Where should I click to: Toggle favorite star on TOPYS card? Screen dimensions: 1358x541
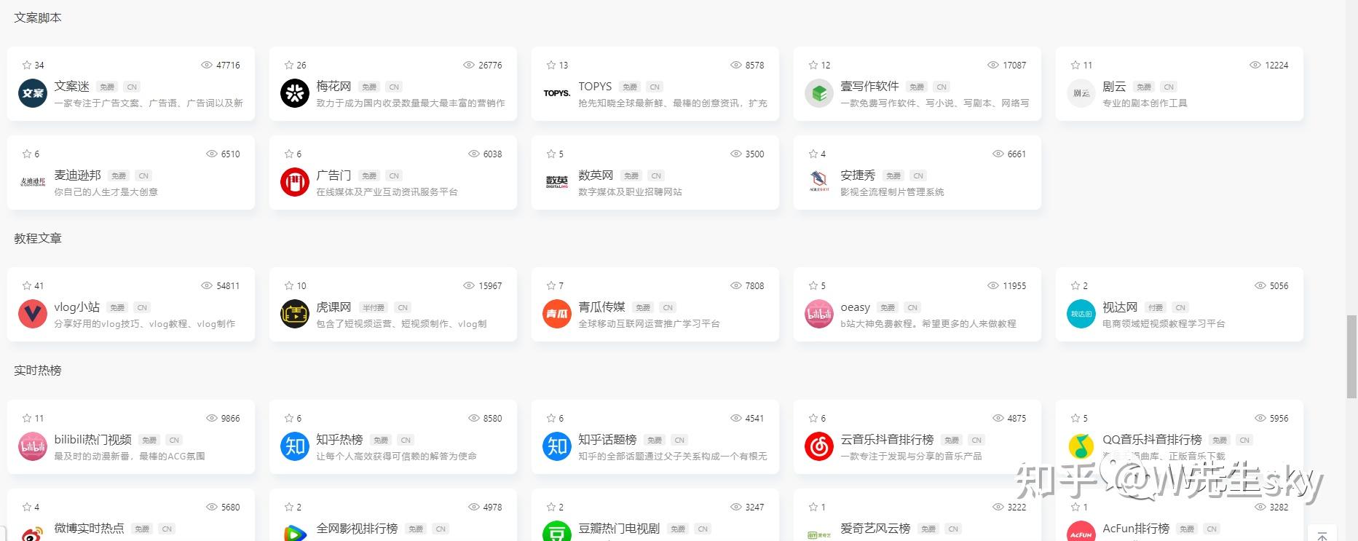coord(551,65)
